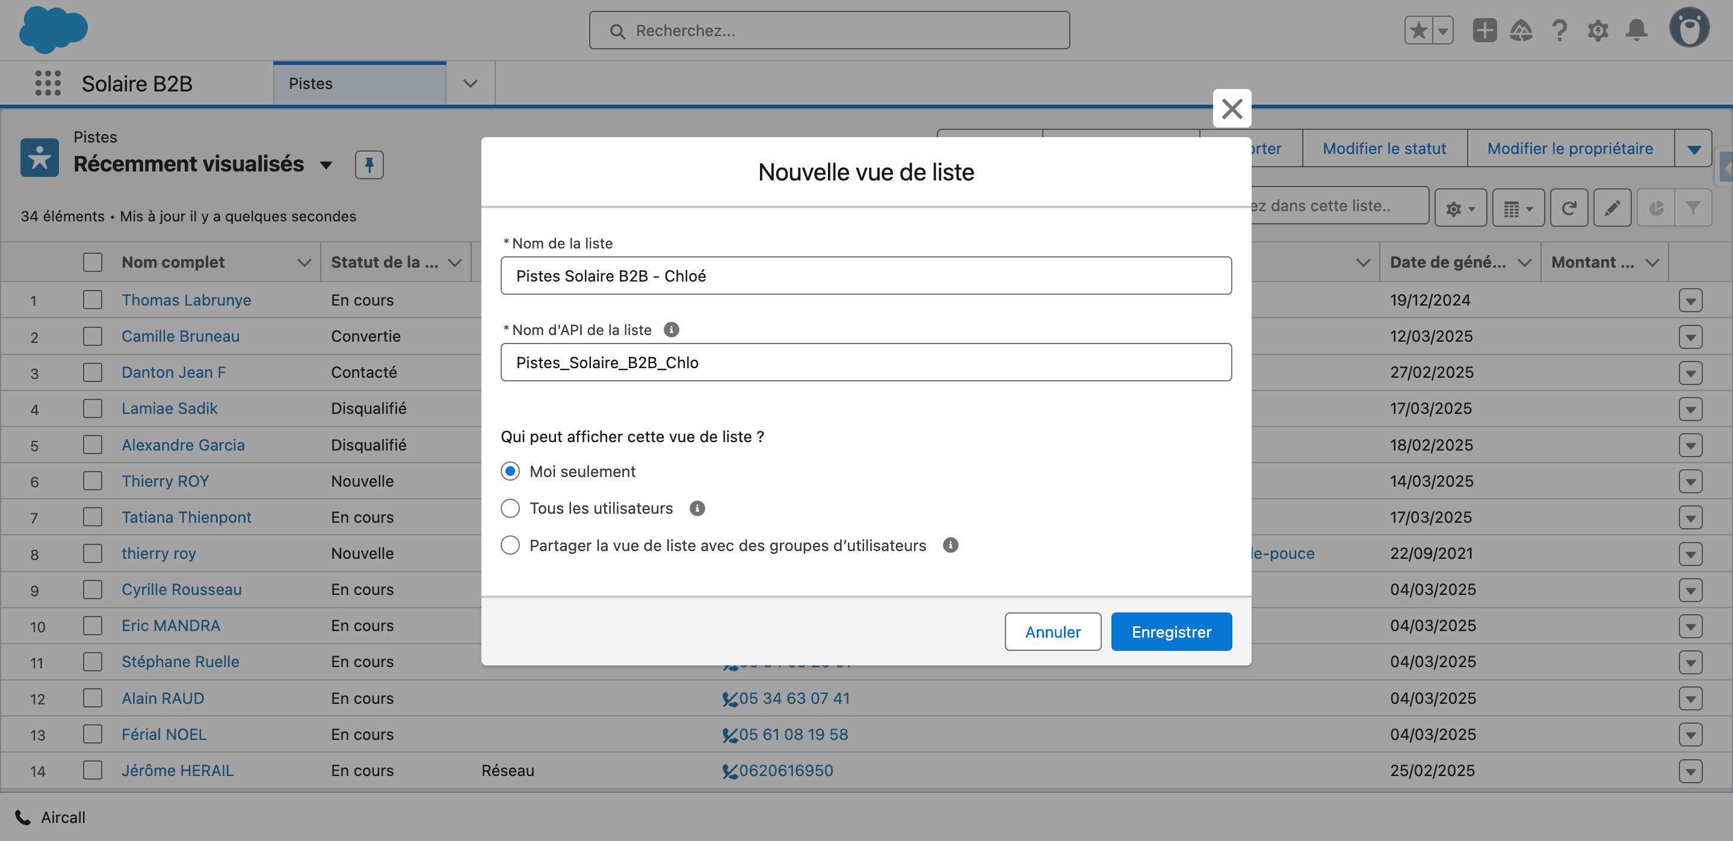Click Modifier le statut action
The height and width of the screenshot is (841, 1733).
[1384, 149]
